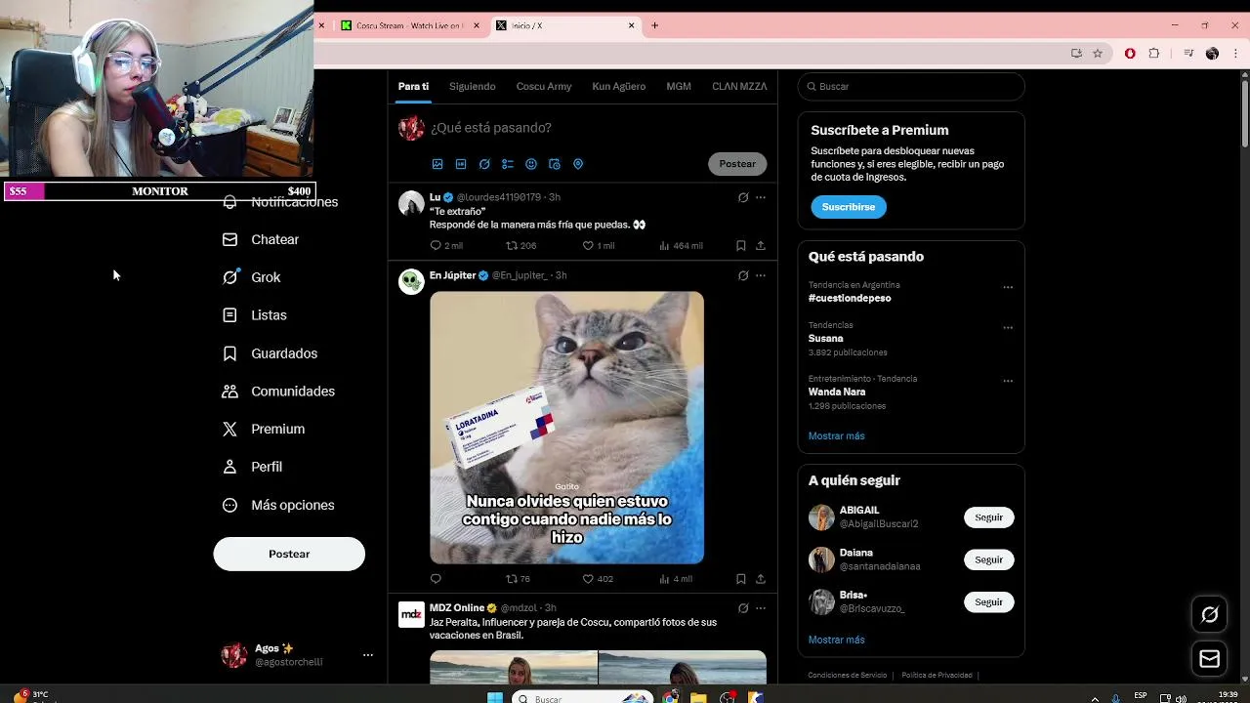Open more options on En Júpiter's post

pos(761,275)
